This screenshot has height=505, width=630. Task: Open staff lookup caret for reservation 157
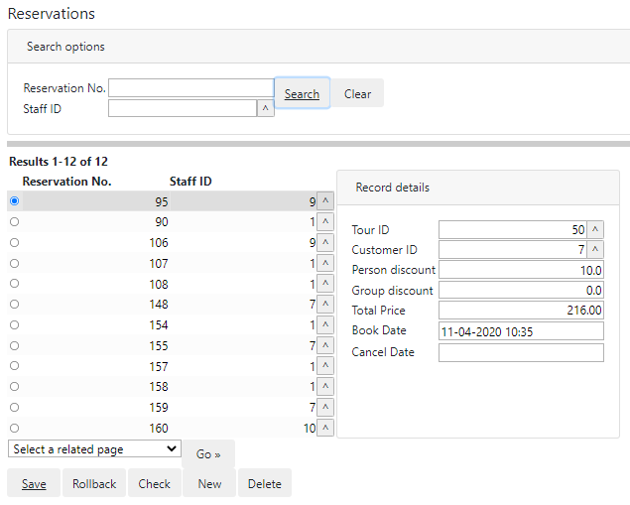pos(325,366)
